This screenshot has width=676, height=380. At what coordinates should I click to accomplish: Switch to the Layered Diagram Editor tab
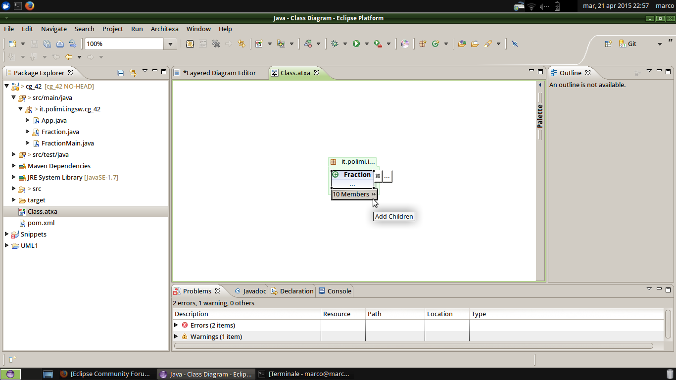pos(220,73)
